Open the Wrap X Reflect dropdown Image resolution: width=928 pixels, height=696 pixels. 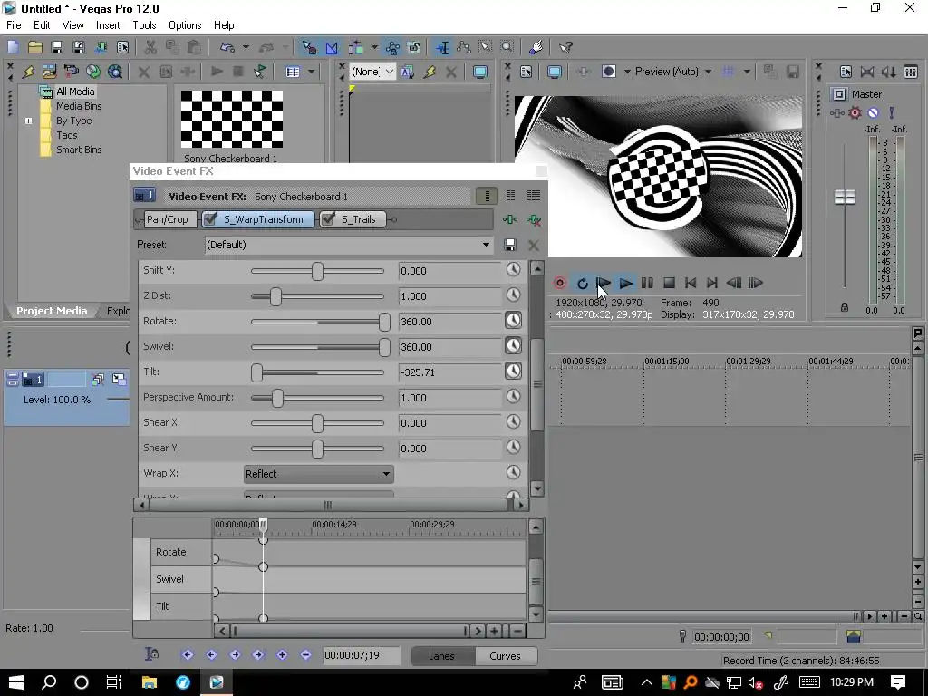[318, 474]
